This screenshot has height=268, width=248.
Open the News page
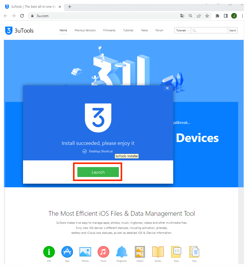144,30
